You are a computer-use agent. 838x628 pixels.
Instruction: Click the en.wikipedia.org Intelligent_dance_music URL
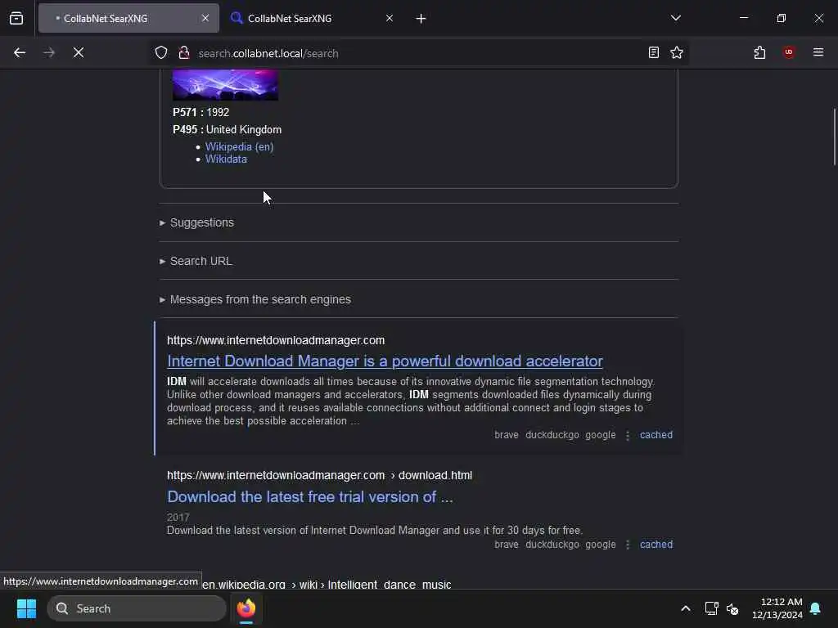(x=327, y=584)
